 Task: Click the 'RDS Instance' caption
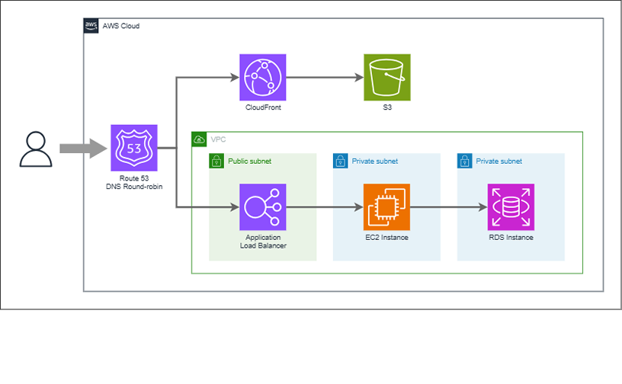click(x=511, y=237)
